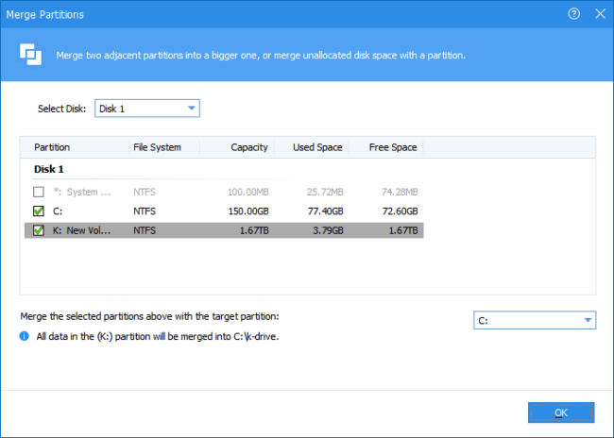Close the Merge Partitions dialog
This screenshot has width=614, height=438.
point(600,14)
